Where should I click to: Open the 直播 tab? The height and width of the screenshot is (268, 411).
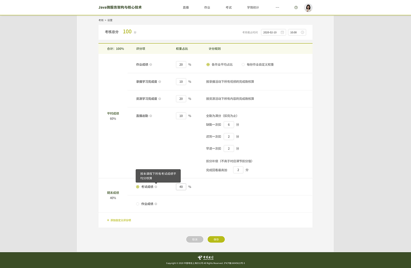pos(186,7)
